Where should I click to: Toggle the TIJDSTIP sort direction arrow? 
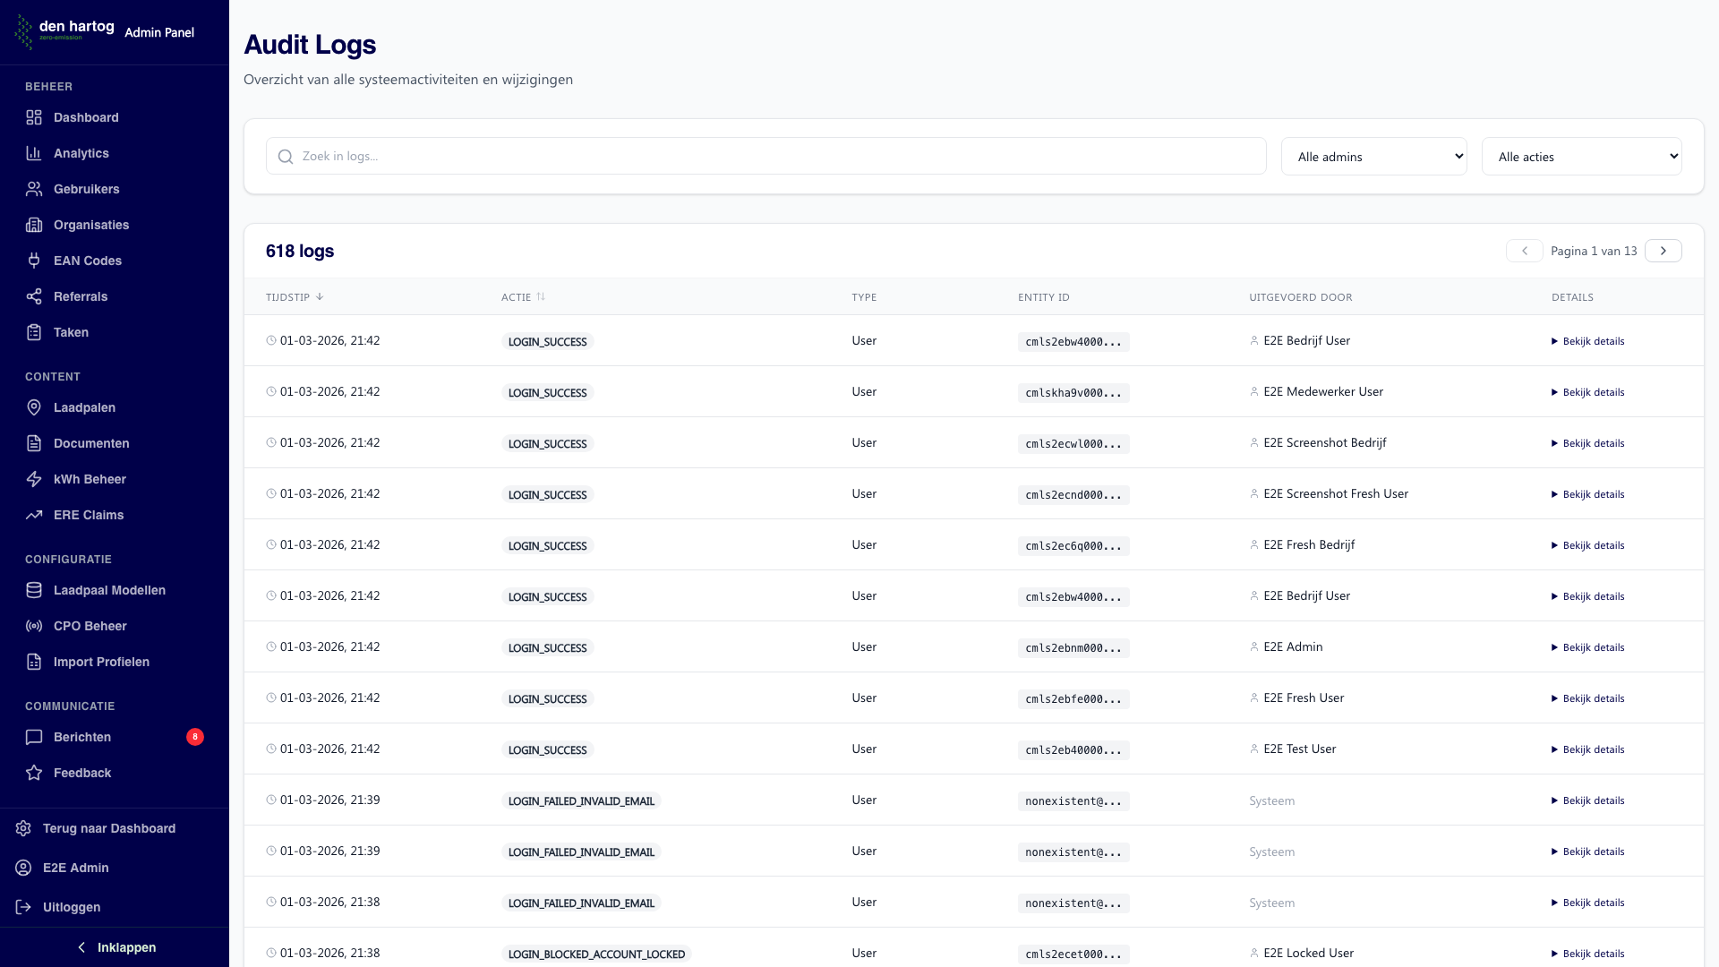click(320, 296)
